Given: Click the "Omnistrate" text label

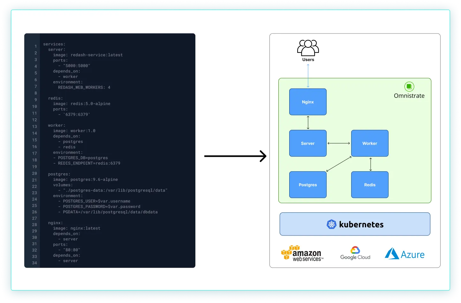Looking at the screenshot, I should click(409, 96).
